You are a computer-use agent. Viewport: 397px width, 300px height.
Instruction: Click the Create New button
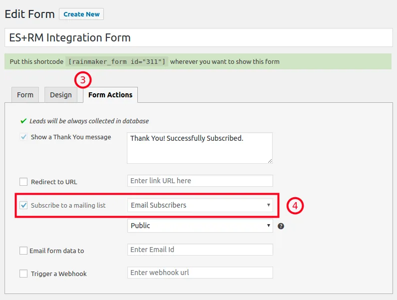(81, 14)
